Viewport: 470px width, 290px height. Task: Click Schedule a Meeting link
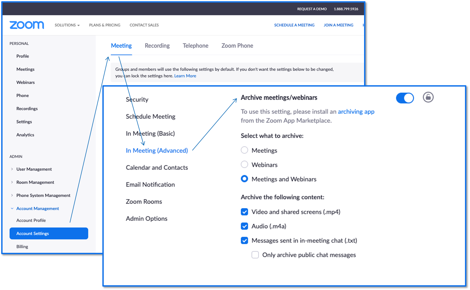pos(294,25)
